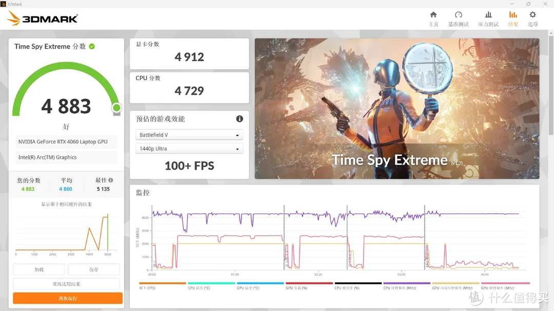Click the estimated game performance info icon

coord(240,119)
